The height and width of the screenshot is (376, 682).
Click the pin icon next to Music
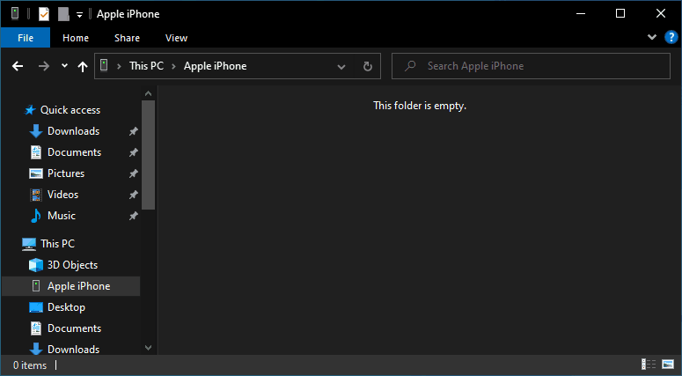[x=133, y=216]
